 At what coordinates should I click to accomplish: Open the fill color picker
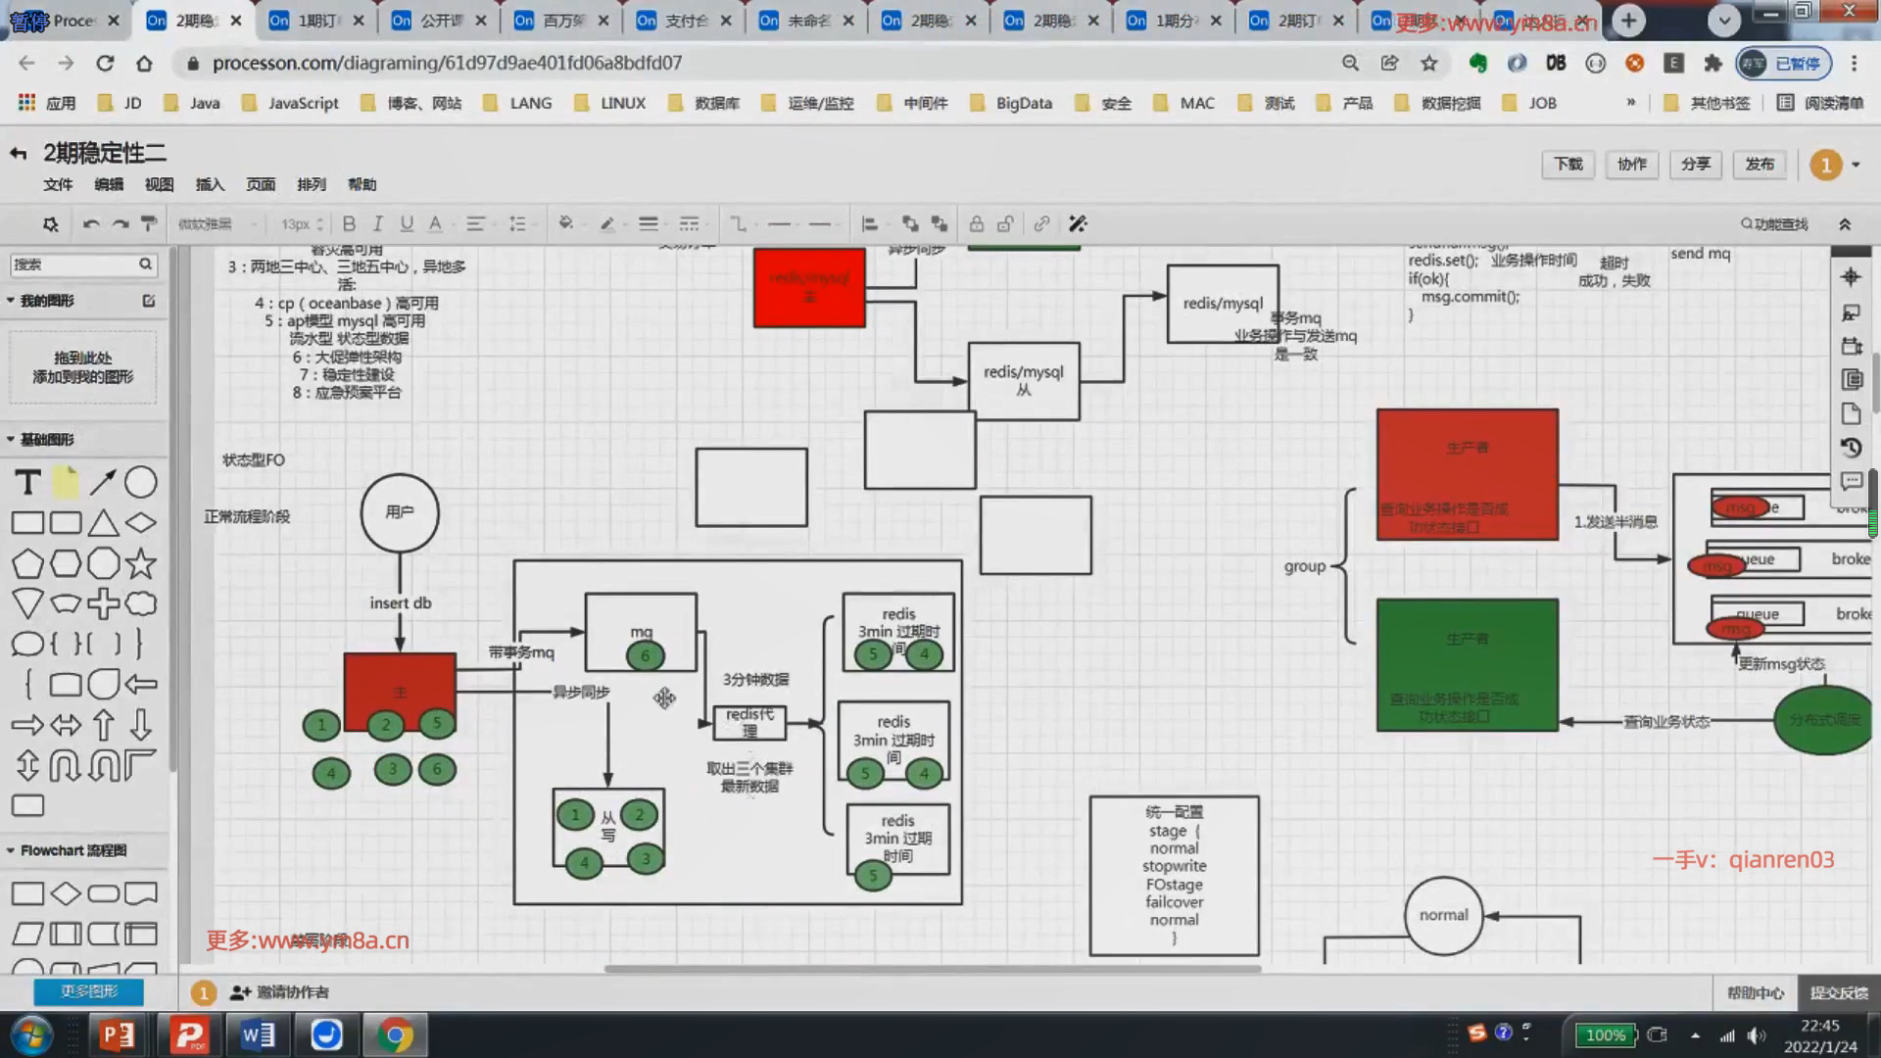pyautogui.click(x=565, y=224)
